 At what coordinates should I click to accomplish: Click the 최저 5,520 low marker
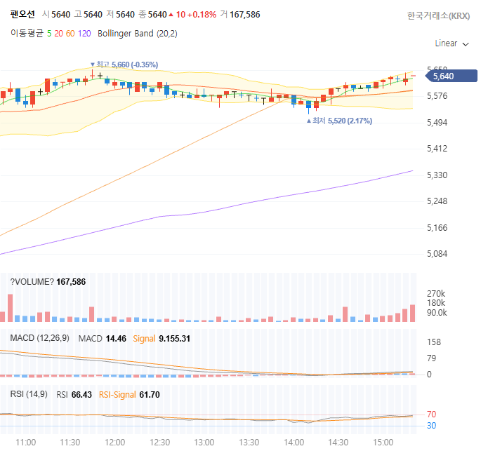pyautogui.click(x=340, y=121)
